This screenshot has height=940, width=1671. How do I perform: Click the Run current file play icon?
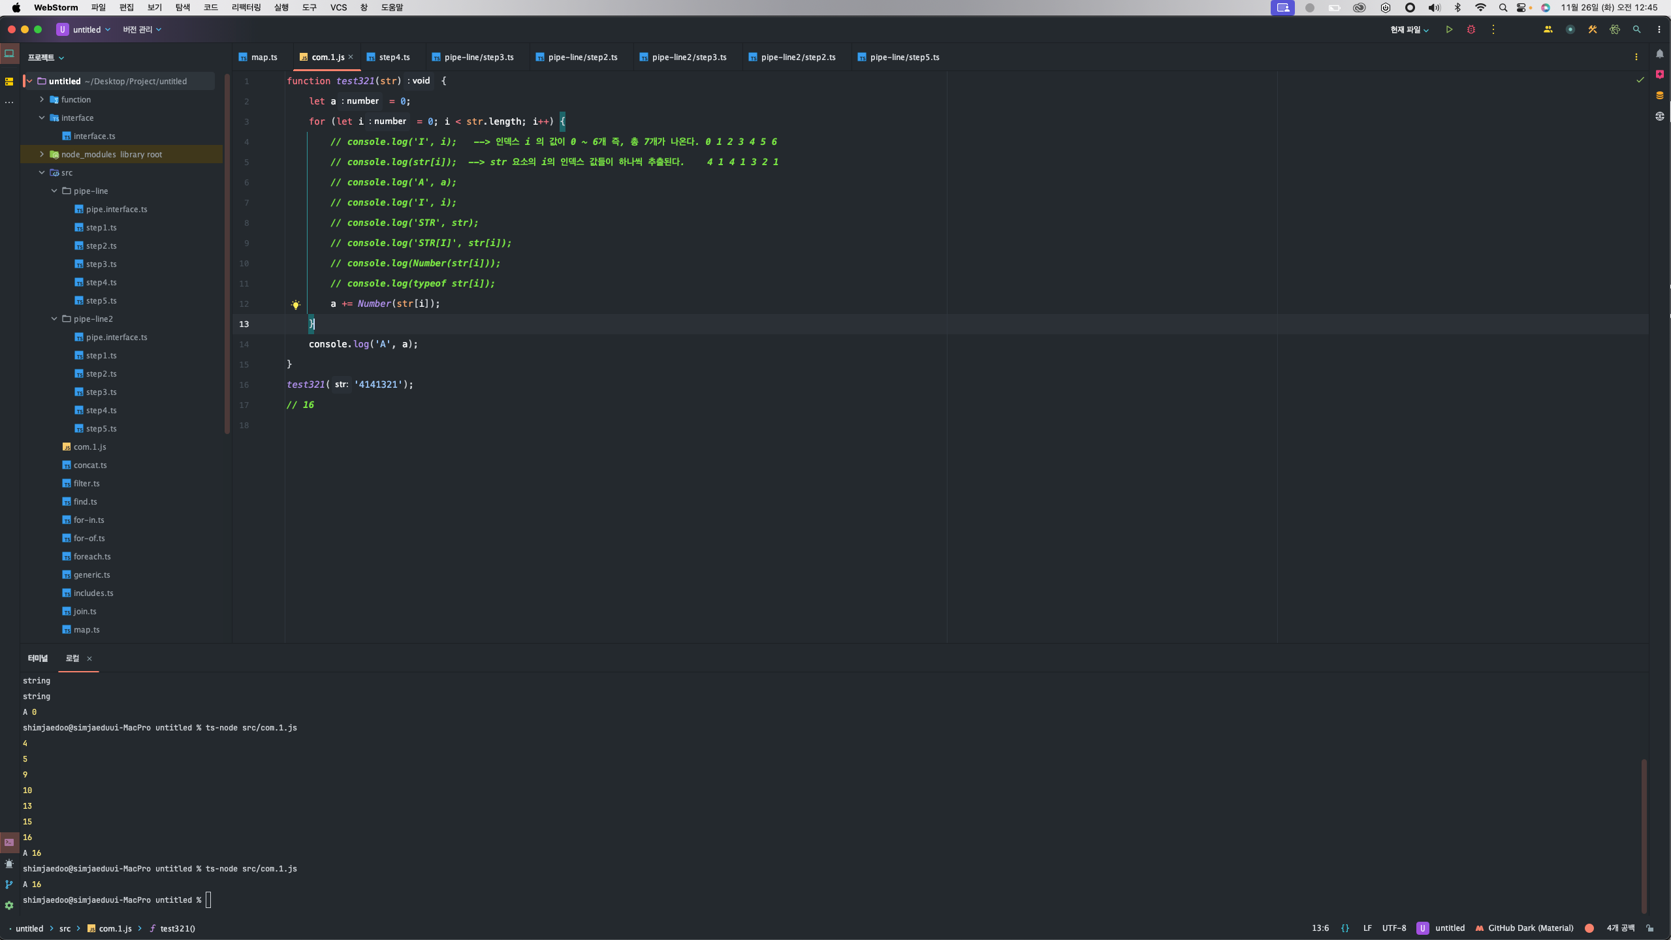[1449, 29]
